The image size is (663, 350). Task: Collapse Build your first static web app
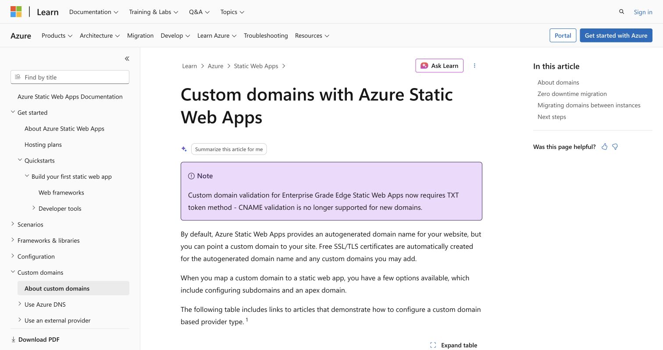tap(27, 176)
